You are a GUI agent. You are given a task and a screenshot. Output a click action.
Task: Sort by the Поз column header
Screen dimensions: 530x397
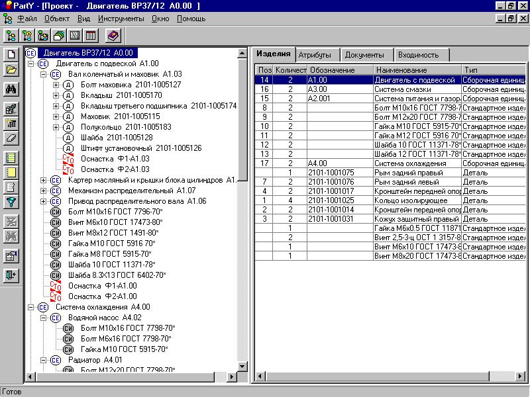pos(264,70)
